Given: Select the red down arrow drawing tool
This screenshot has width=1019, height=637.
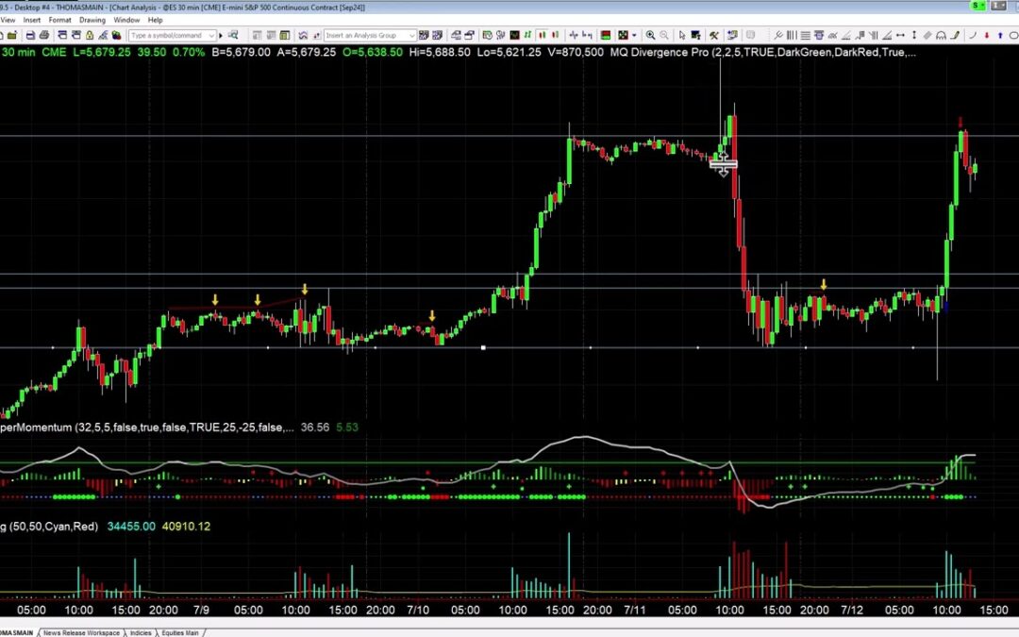Looking at the screenshot, I should click(987, 35).
